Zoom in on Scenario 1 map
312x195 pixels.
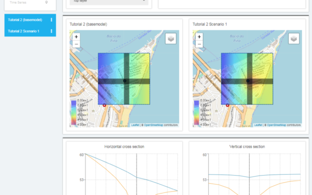(x=199, y=37)
